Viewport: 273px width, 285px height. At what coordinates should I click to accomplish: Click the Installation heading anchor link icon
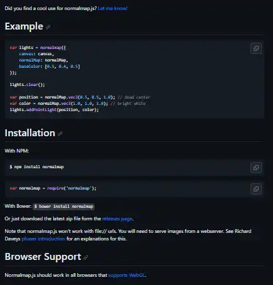[x=60, y=134]
